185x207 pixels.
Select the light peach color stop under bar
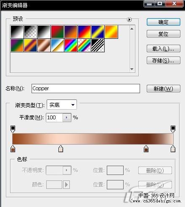(61, 149)
